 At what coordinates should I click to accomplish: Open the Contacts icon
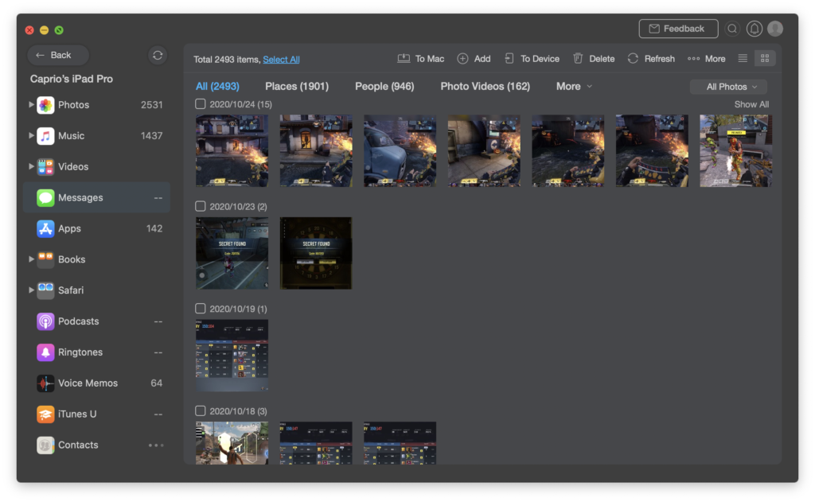coord(45,446)
